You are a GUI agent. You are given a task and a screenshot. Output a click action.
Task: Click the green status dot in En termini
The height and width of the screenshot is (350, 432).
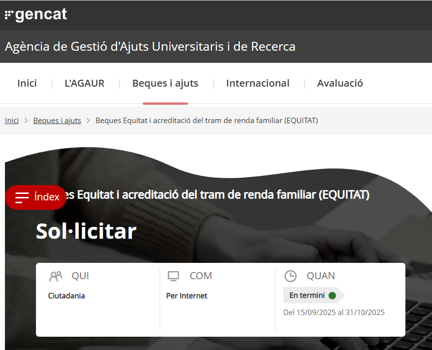pyautogui.click(x=332, y=296)
